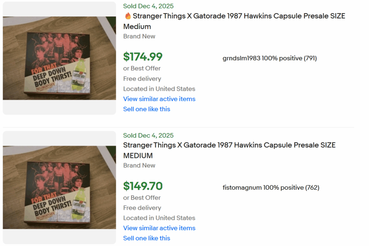
Task: Click 'Brand New' label on the first listing
Action: (139, 36)
